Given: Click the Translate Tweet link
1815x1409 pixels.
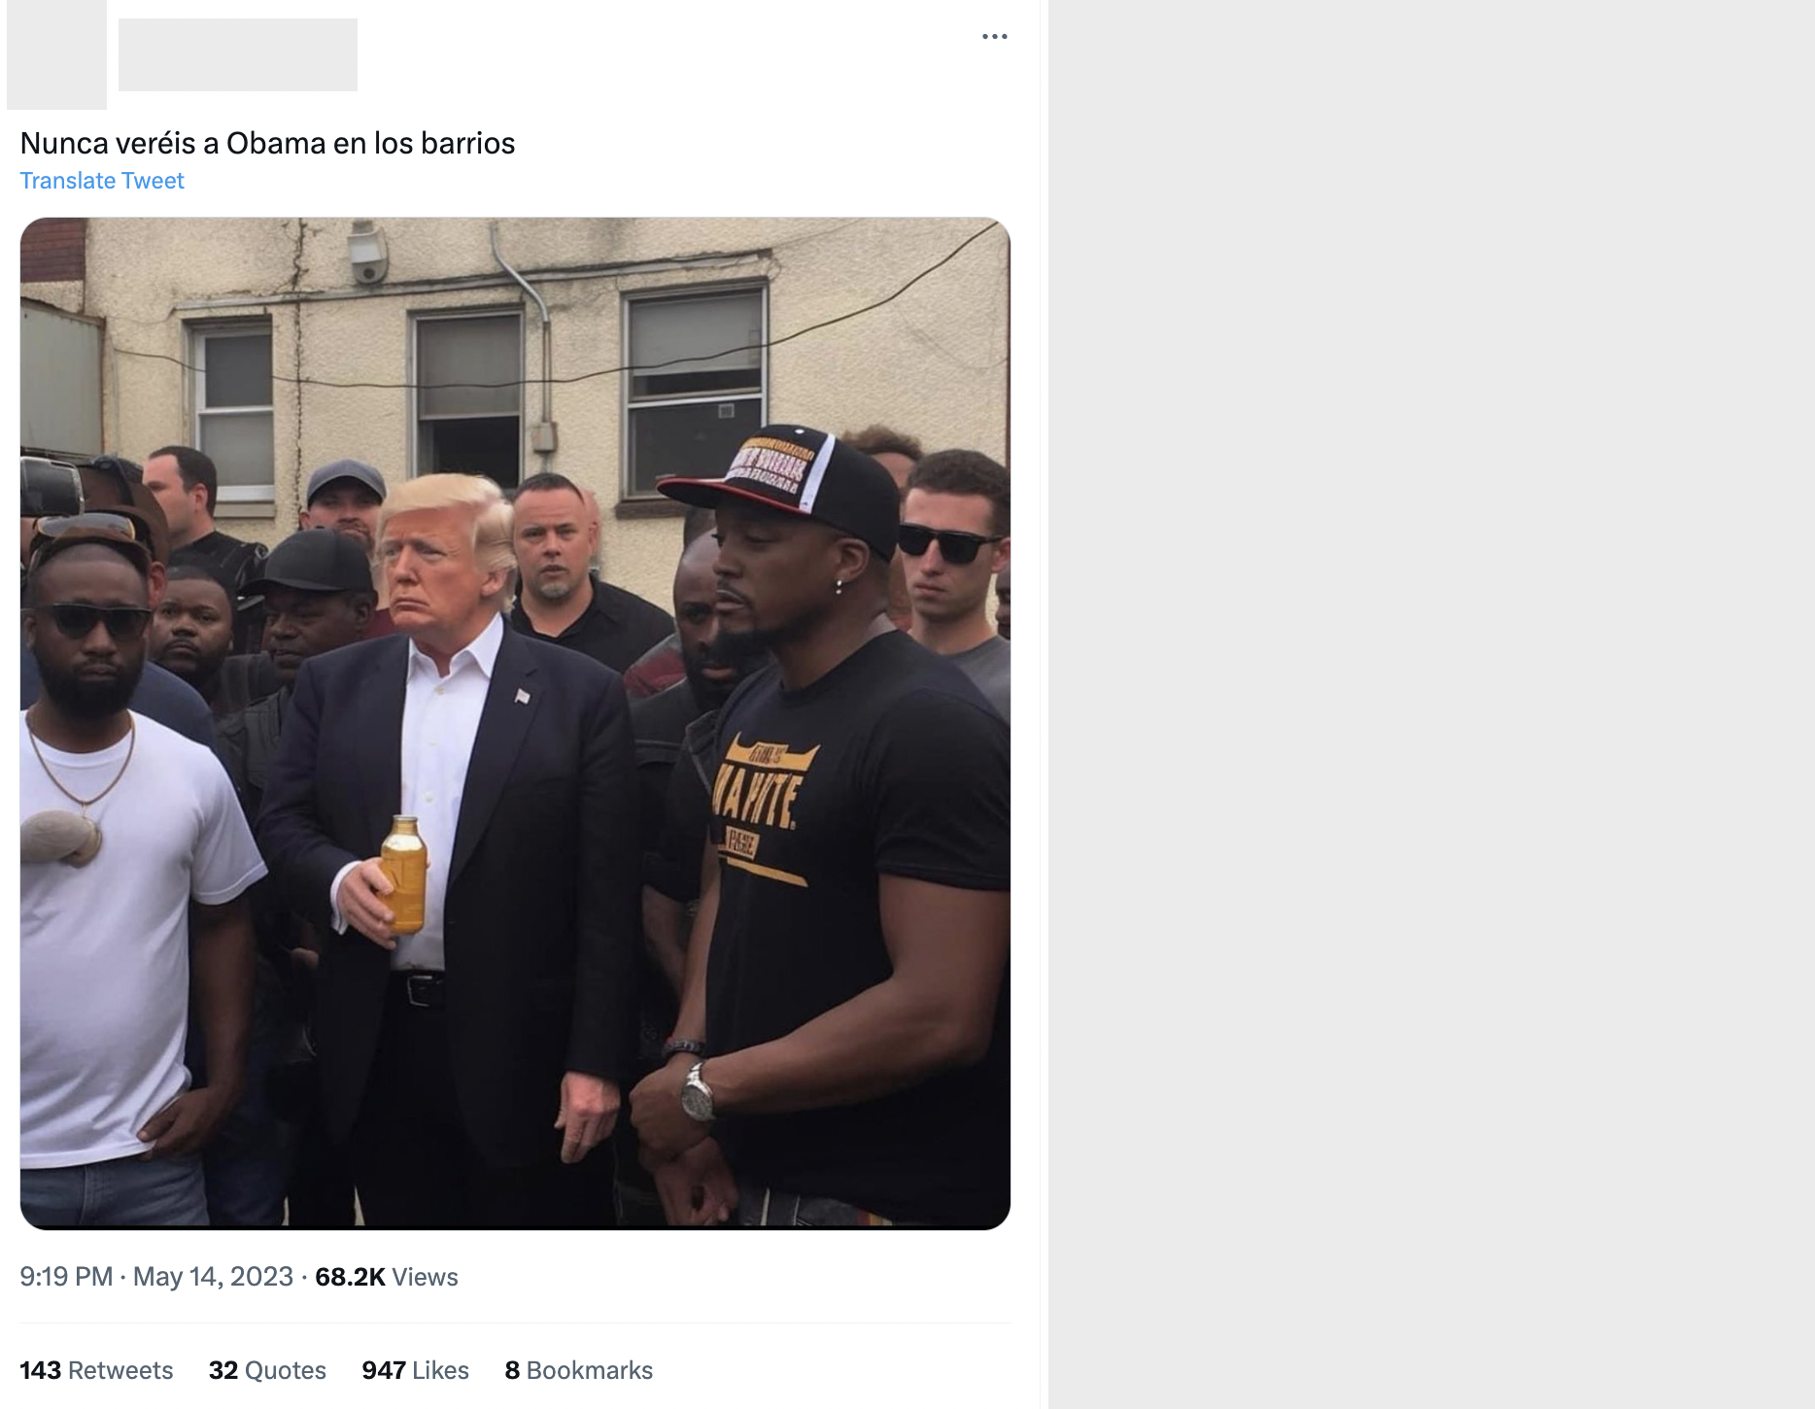Looking at the screenshot, I should [102, 181].
